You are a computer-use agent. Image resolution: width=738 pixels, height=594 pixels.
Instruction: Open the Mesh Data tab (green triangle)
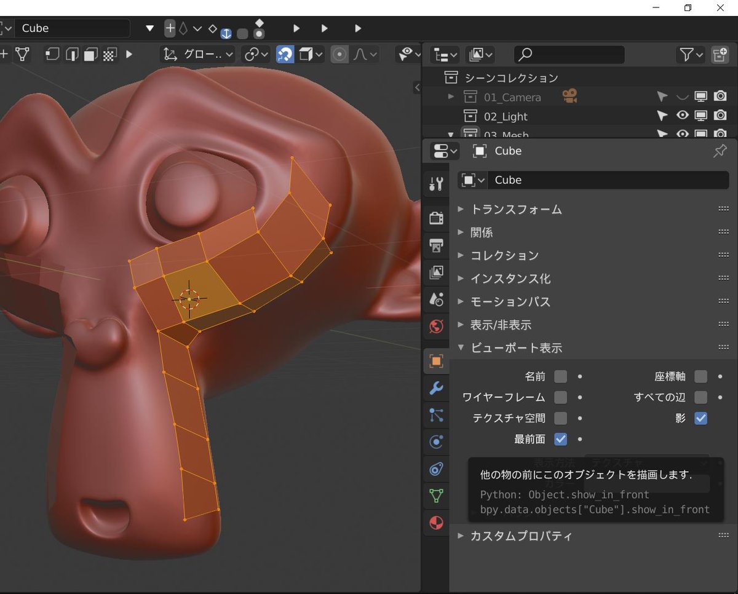point(436,496)
